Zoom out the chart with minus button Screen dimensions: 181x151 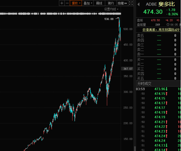click(67, 3)
